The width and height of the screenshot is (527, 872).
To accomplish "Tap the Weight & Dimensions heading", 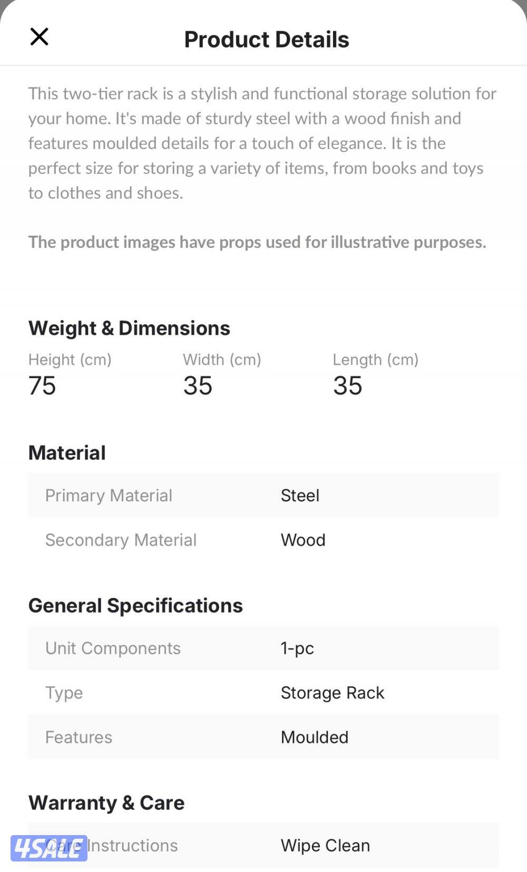I will [129, 328].
